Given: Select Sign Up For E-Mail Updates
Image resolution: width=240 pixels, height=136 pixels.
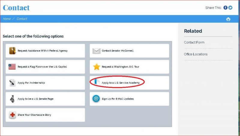Looking at the screenshot, I should [x=118, y=99].
